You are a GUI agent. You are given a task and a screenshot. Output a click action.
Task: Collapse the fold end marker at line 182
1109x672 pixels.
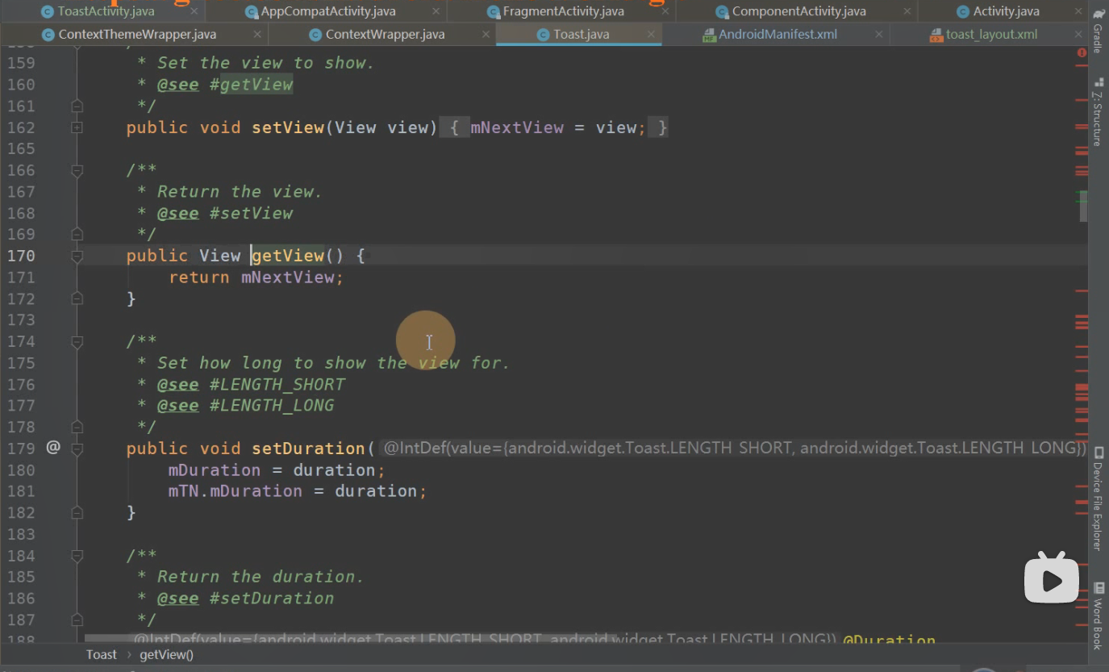pyautogui.click(x=77, y=512)
